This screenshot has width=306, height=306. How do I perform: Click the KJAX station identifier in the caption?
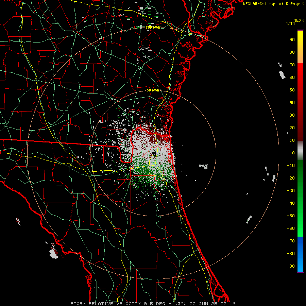[x=181, y=304]
